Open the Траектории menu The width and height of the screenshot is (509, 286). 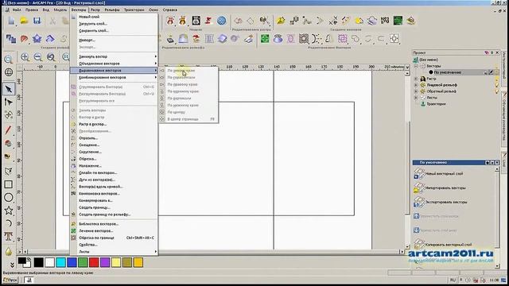(134, 10)
